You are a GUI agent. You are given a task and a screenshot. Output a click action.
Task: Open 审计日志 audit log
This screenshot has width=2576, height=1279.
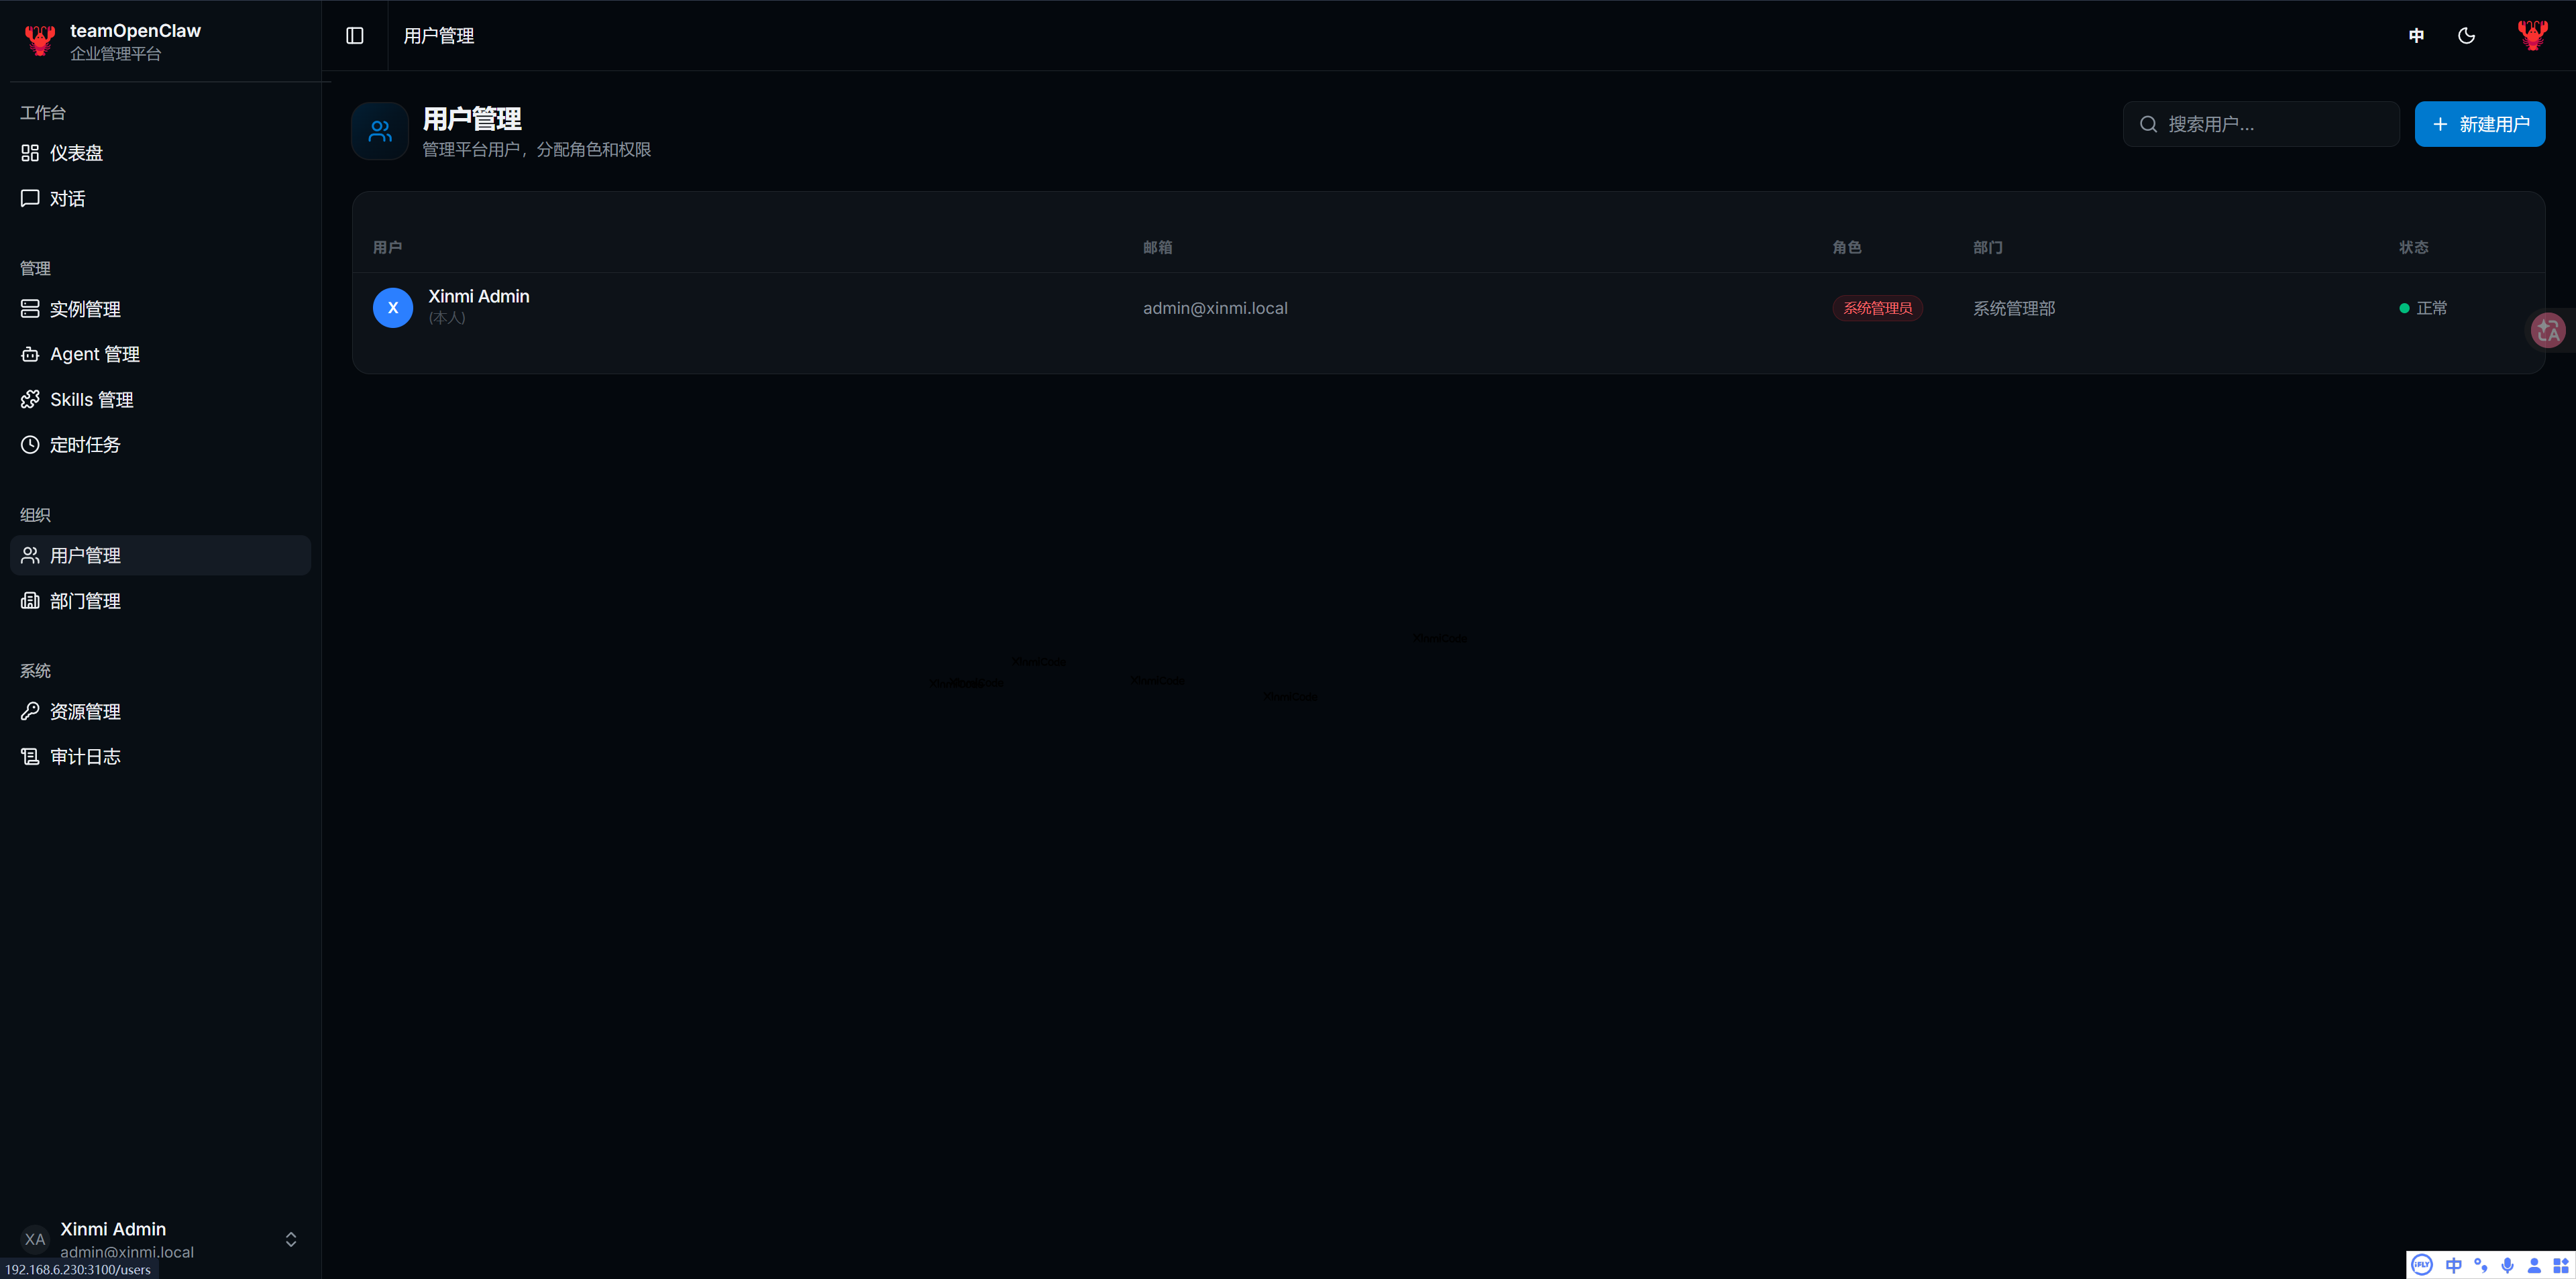click(85, 757)
